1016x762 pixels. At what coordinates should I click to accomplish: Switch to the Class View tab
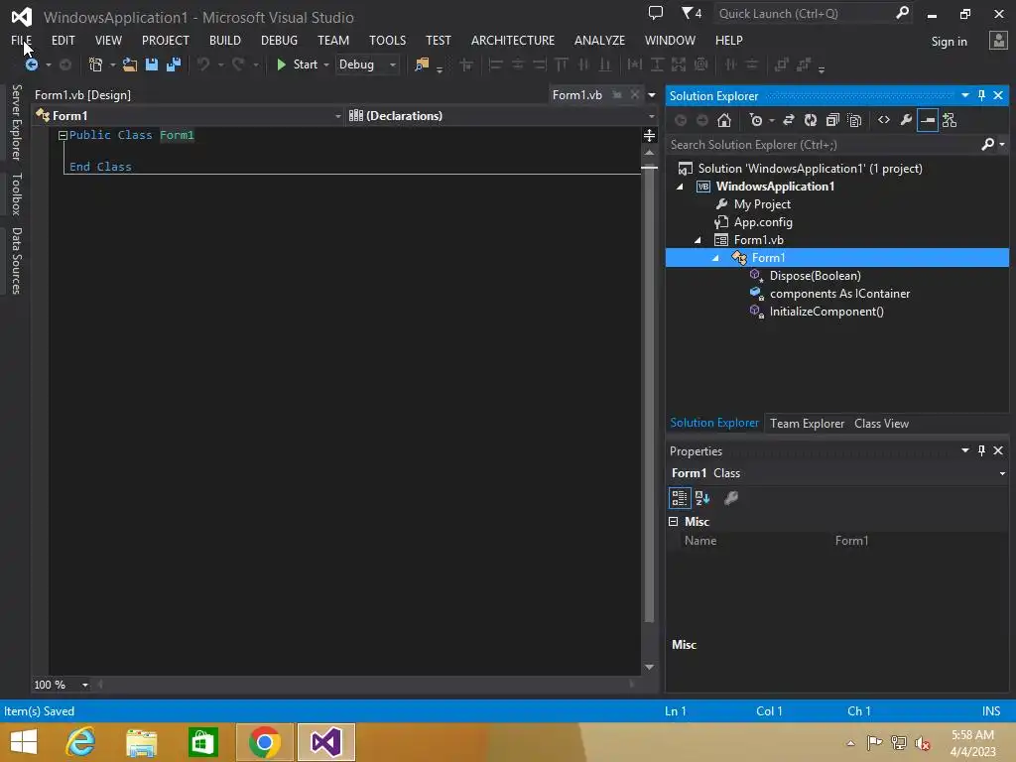pos(881,423)
